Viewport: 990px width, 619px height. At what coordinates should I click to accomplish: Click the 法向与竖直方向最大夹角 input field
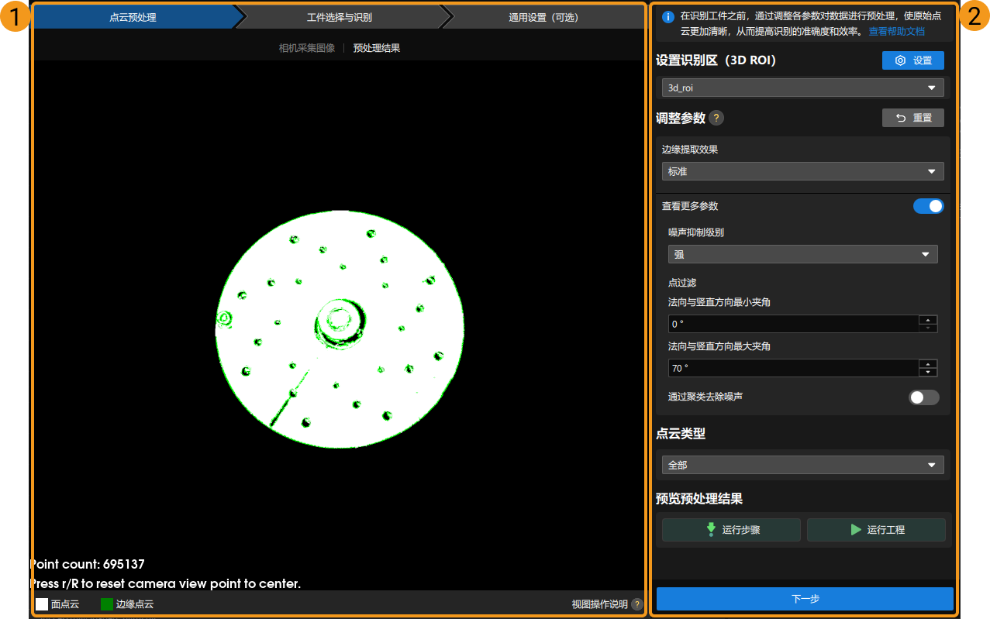pos(792,368)
